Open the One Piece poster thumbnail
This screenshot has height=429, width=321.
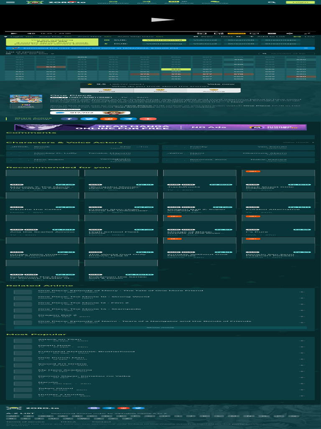26,98
